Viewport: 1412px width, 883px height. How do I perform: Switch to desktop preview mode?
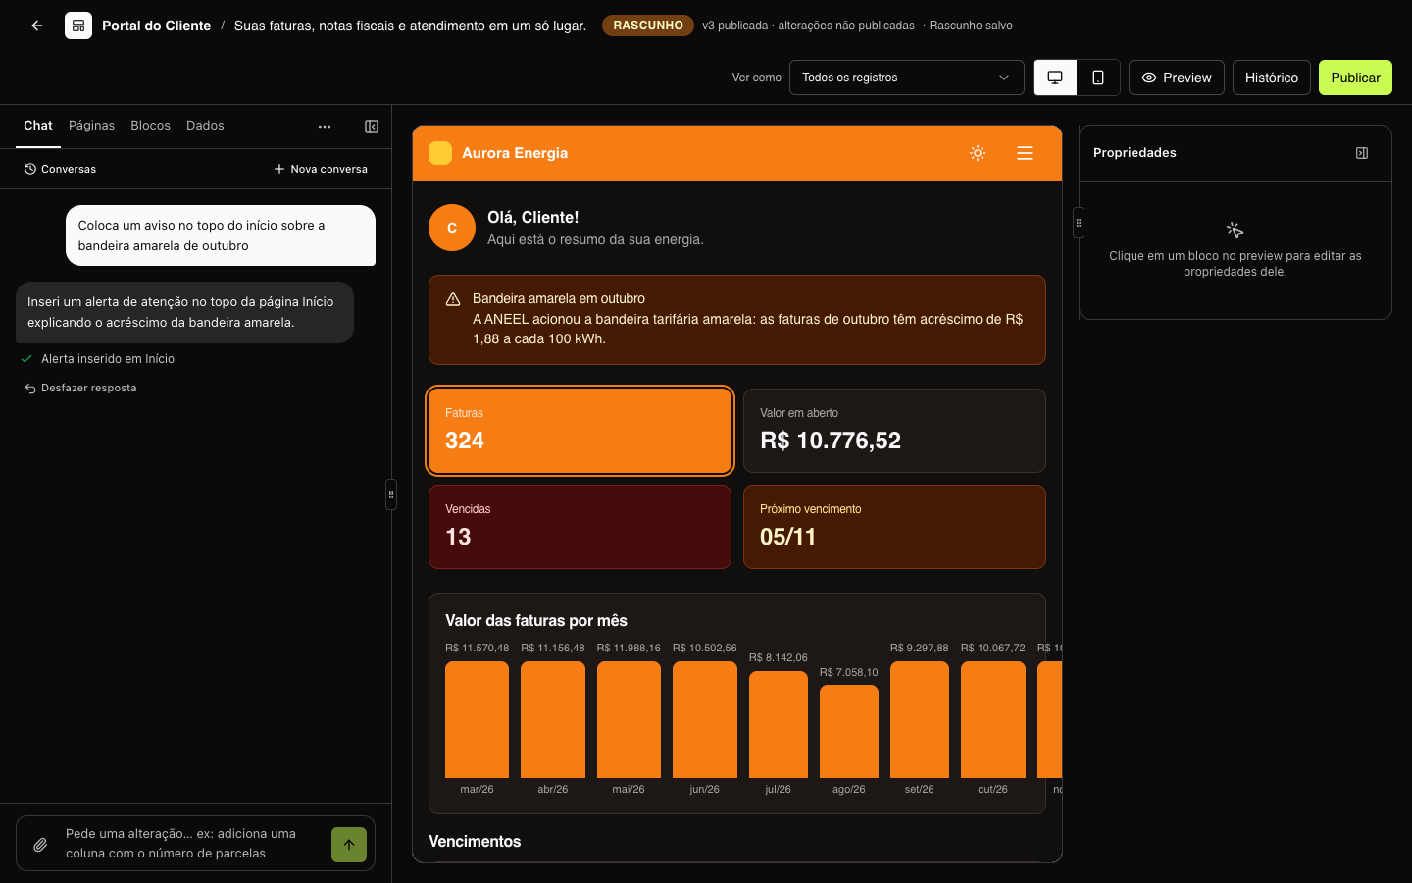click(x=1055, y=78)
